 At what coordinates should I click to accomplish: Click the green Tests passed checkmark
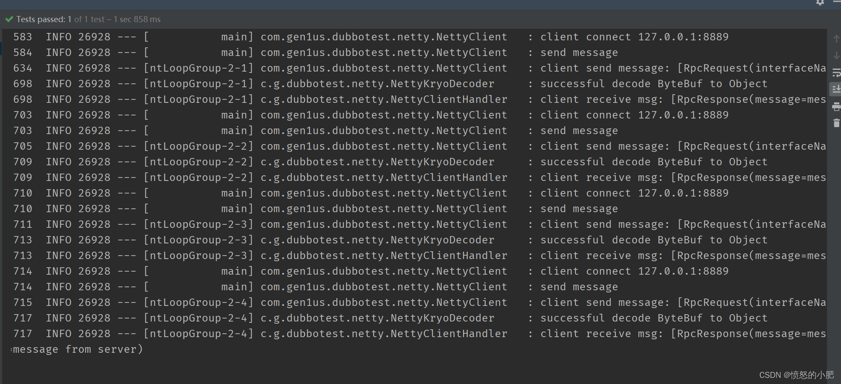click(9, 19)
